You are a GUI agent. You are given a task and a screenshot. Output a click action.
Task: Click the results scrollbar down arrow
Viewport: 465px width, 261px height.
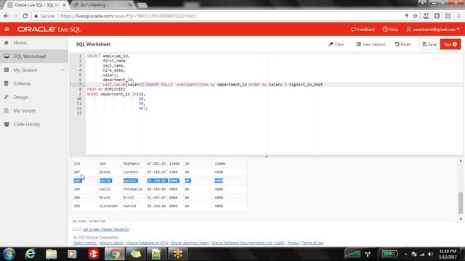pos(461,219)
